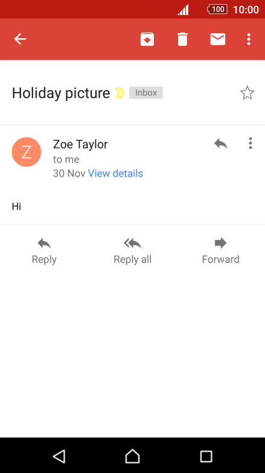
Task: Go back using the top-left arrow
Action: point(20,39)
